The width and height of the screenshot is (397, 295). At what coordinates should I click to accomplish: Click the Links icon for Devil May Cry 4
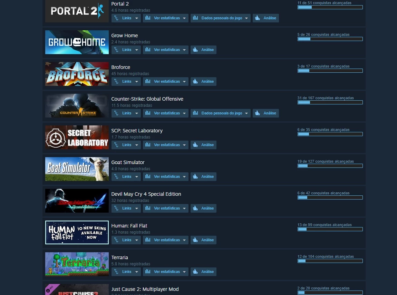point(116,208)
